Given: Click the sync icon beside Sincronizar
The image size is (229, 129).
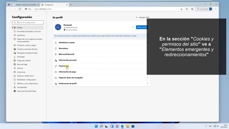Looking at the screenshot, I should pos(56,49).
